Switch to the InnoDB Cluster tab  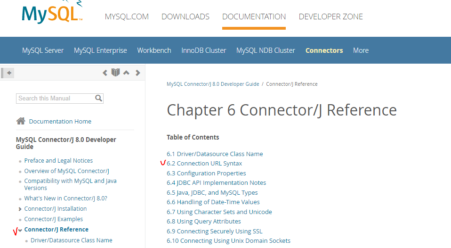[204, 50]
